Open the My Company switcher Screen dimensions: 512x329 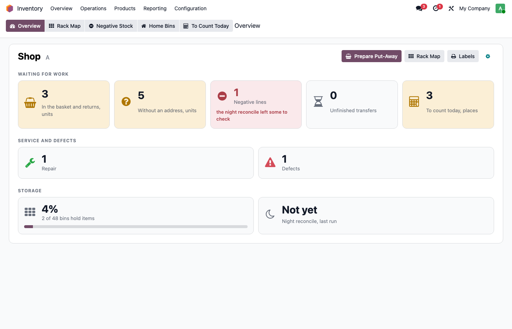tap(475, 8)
